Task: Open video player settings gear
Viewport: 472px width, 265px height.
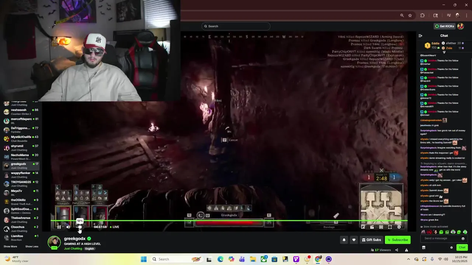Action: [x=399, y=227]
